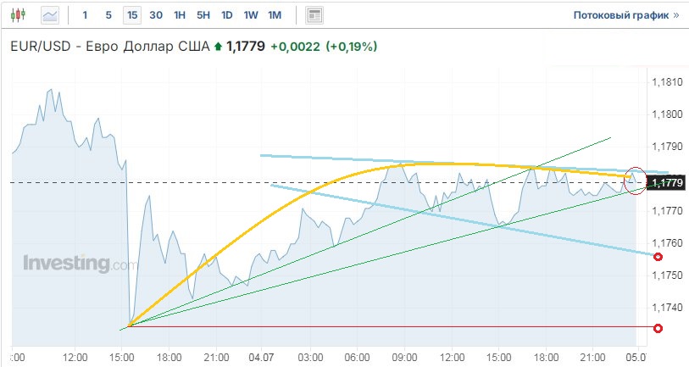Select the area chart type icon

pos(50,15)
